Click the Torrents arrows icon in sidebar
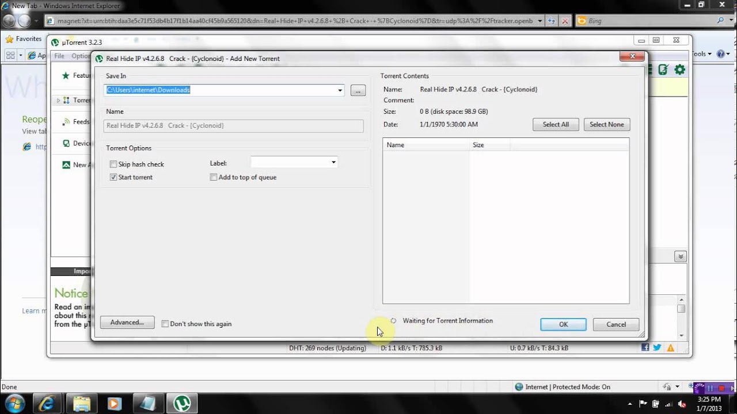 tap(66, 100)
